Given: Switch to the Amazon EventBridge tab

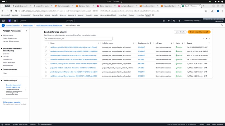Looking at the screenshot, I should (127, 6).
